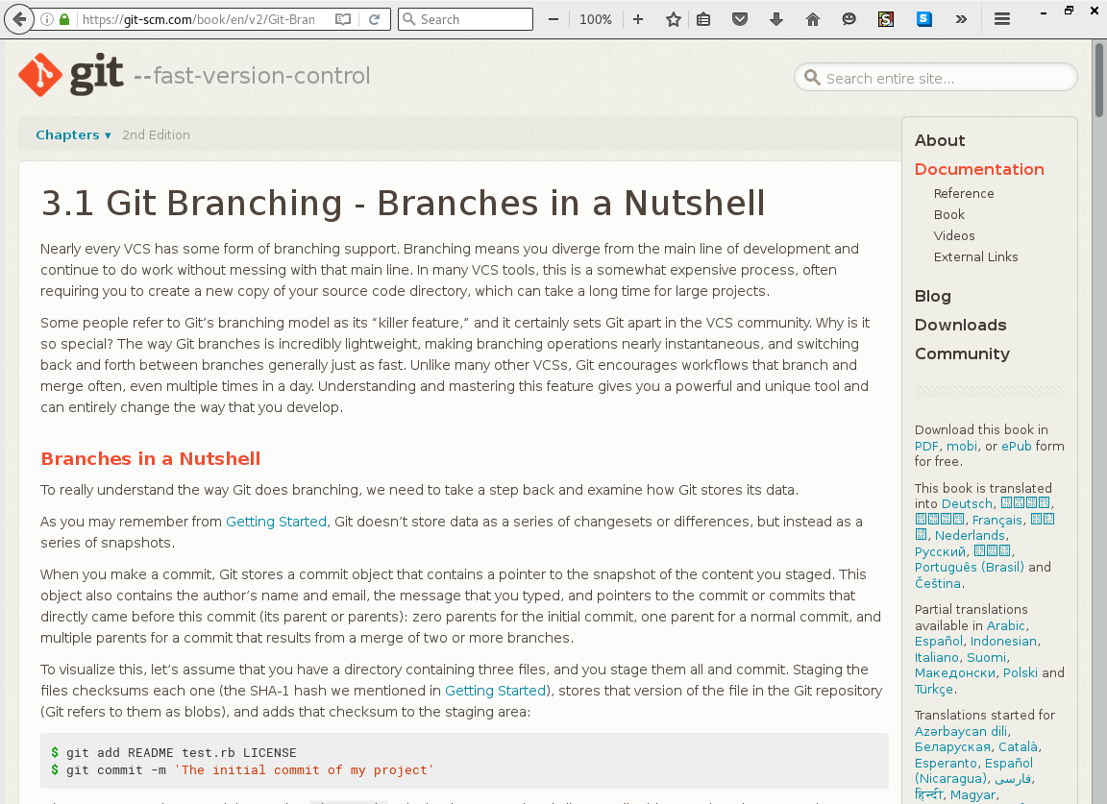The height and width of the screenshot is (804, 1107).
Task: Reset zoom by clicking 100%
Action: click(595, 19)
